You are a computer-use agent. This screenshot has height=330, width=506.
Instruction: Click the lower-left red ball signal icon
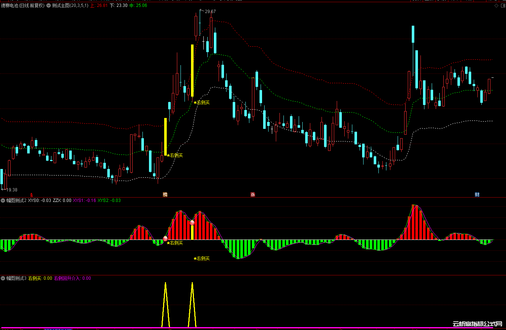click(165, 238)
